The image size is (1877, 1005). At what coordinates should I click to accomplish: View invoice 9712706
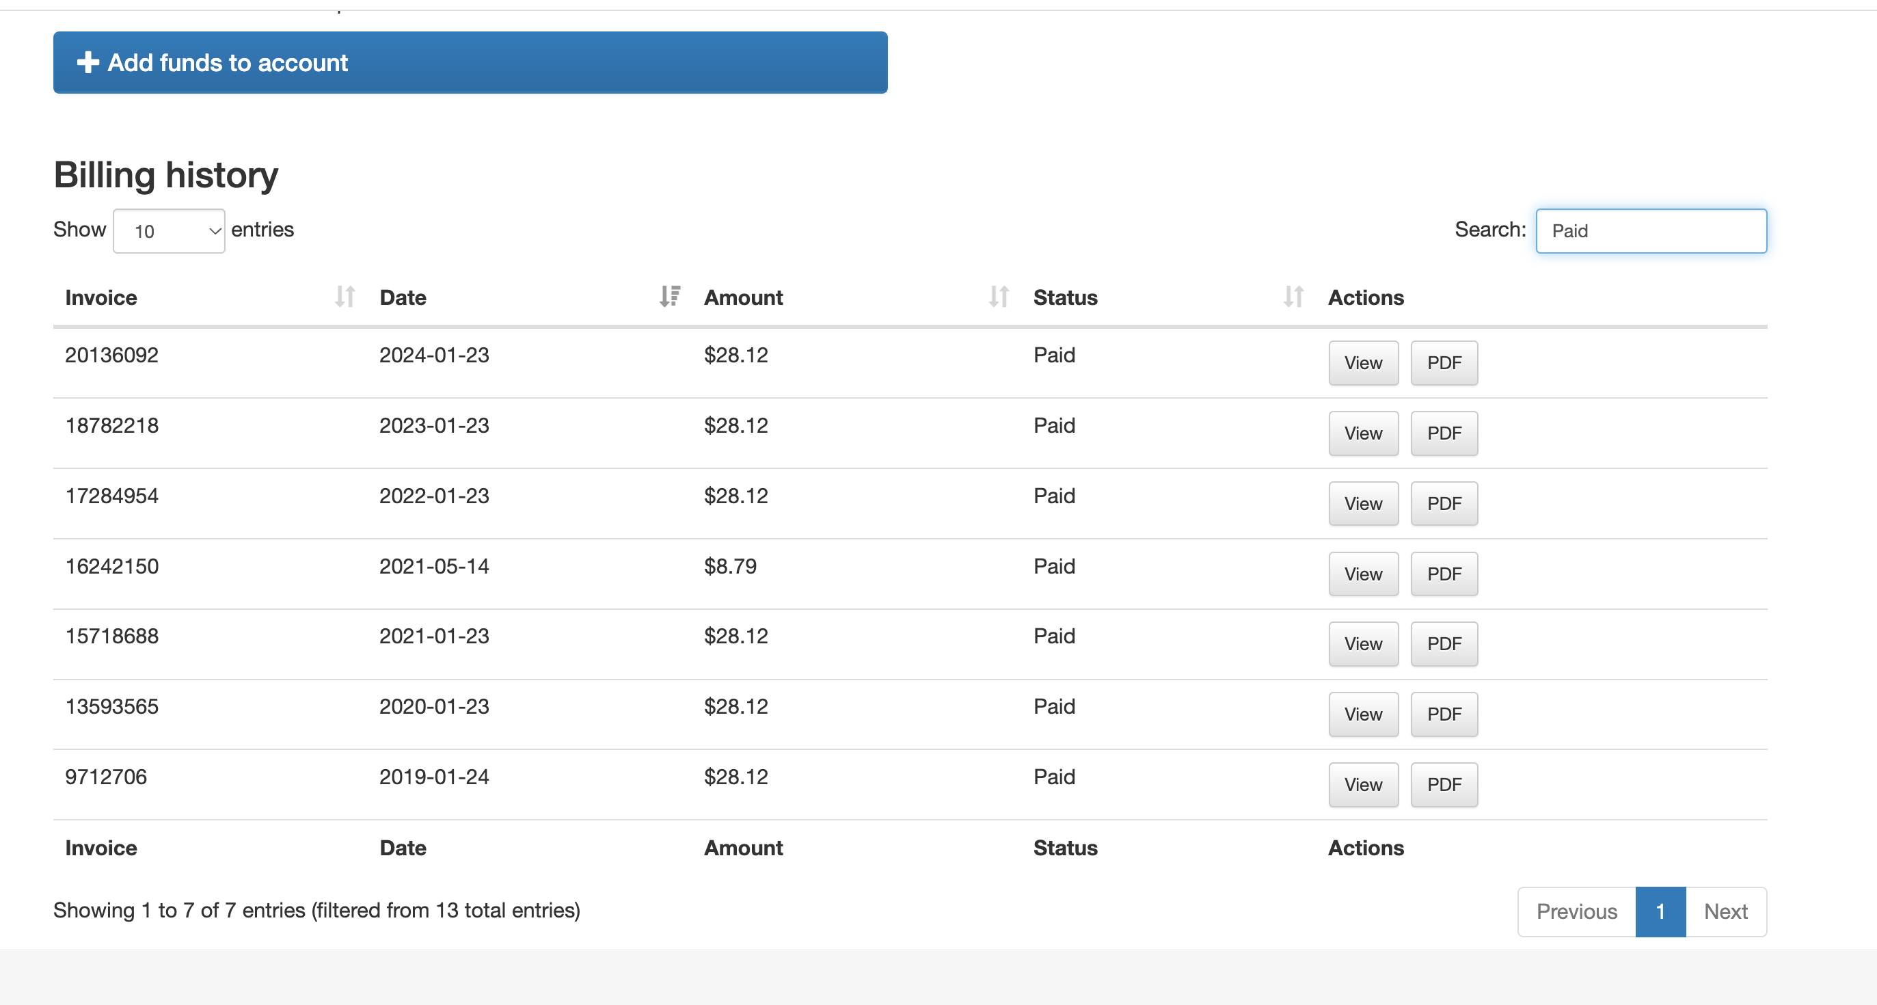click(x=1363, y=785)
